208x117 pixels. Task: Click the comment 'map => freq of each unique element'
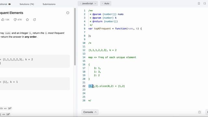pyautogui.click(x=112, y=57)
